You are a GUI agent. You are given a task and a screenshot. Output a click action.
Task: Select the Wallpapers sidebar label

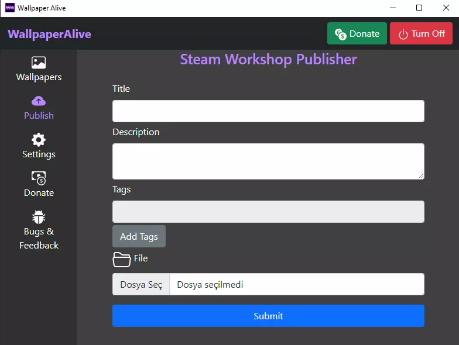click(39, 77)
